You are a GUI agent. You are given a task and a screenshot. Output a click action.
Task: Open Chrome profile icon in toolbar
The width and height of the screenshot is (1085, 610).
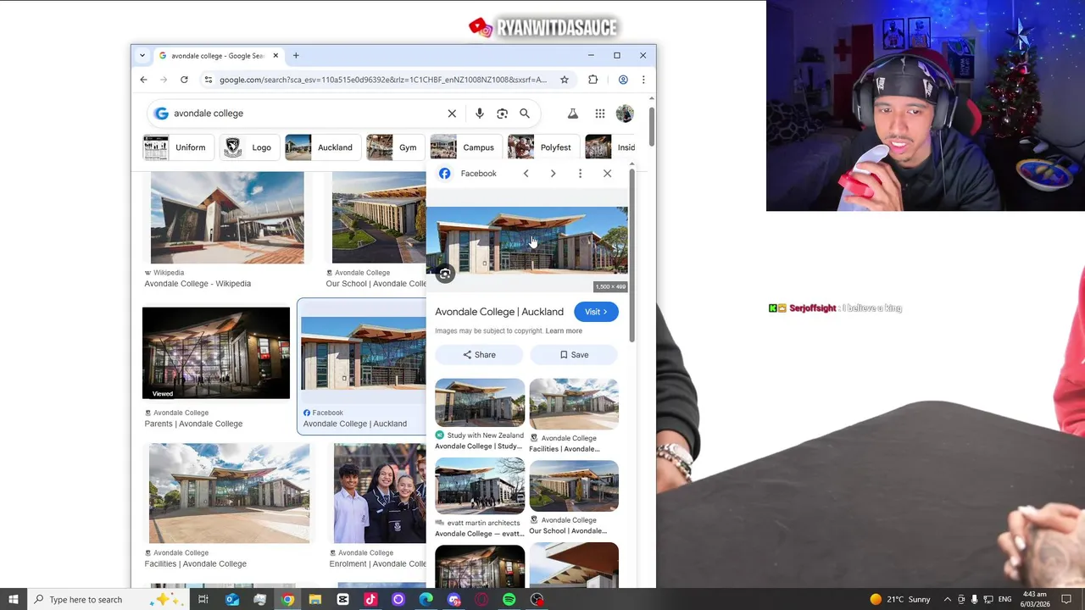click(623, 80)
